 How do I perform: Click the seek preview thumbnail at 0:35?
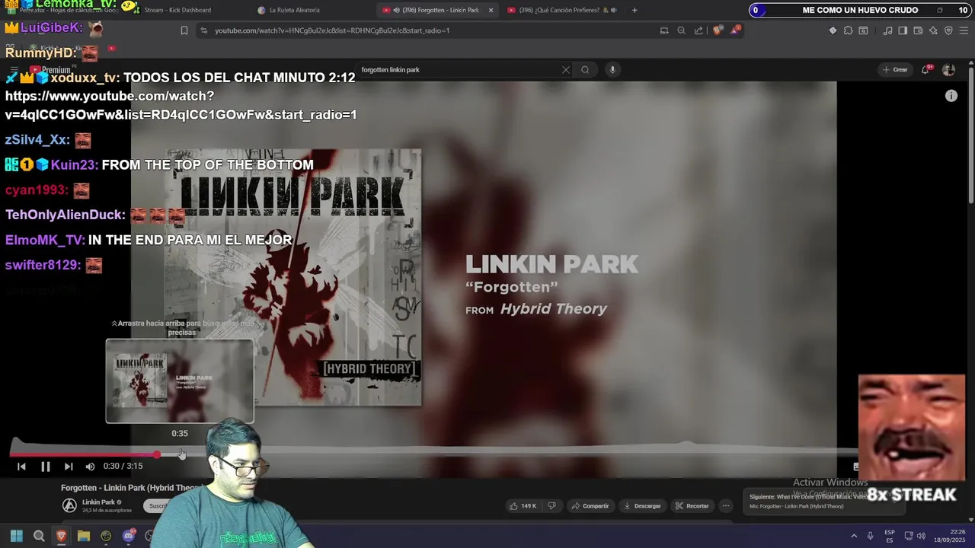pyautogui.click(x=180, y=381)
